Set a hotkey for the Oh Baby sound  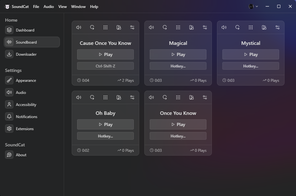(x=105, y=136)
